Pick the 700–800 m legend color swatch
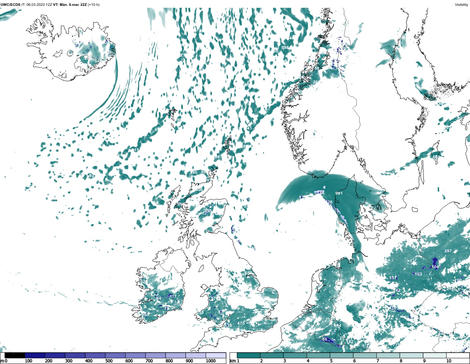The height and width of the screenshot is (364, 470). (x=155, y=356)
